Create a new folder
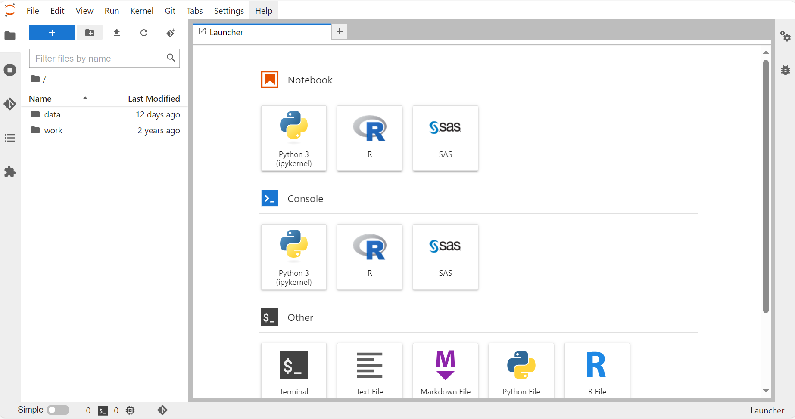 [x=90, y=33]
